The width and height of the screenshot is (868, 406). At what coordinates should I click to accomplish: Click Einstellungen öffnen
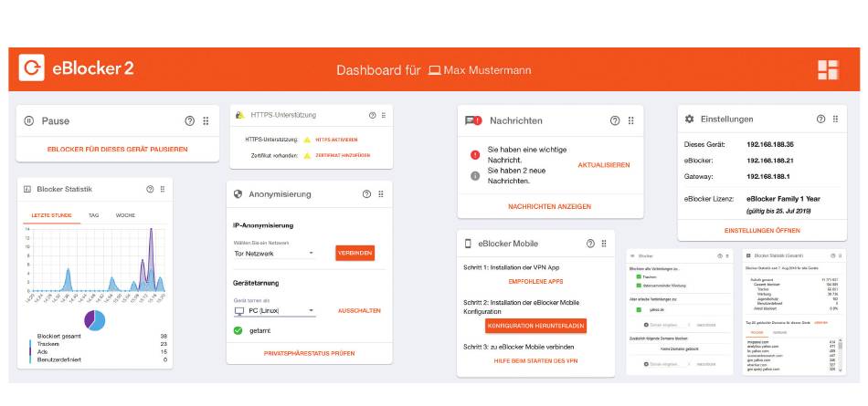point(762,231)
